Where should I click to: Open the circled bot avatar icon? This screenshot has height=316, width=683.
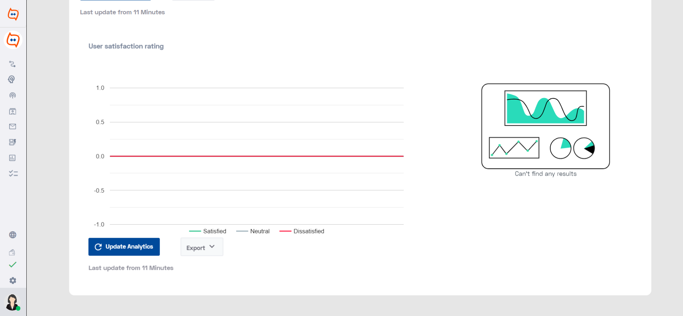tap(13, 40)
